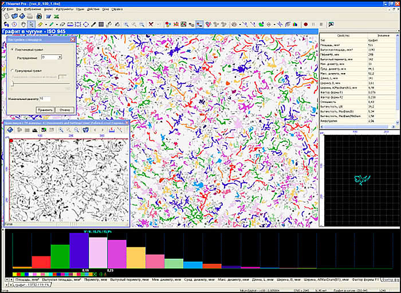Click the new document icon in top toolbar

7,17
